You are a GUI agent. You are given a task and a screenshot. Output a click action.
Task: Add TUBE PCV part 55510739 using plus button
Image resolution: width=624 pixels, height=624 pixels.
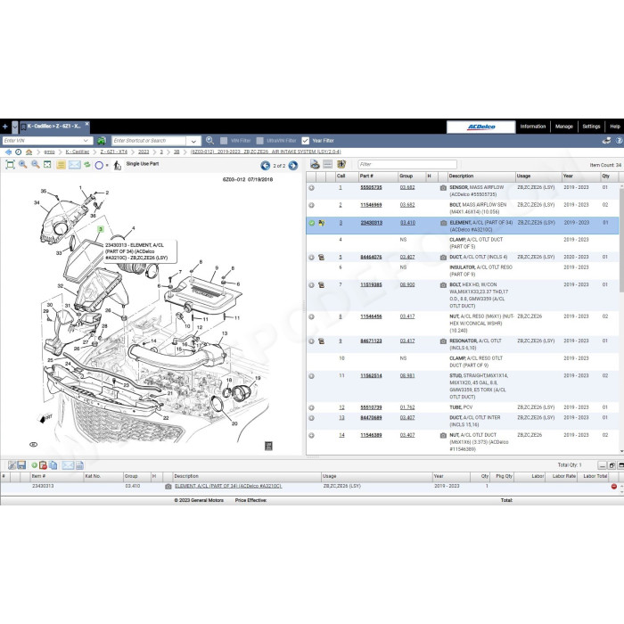point(312,408)
